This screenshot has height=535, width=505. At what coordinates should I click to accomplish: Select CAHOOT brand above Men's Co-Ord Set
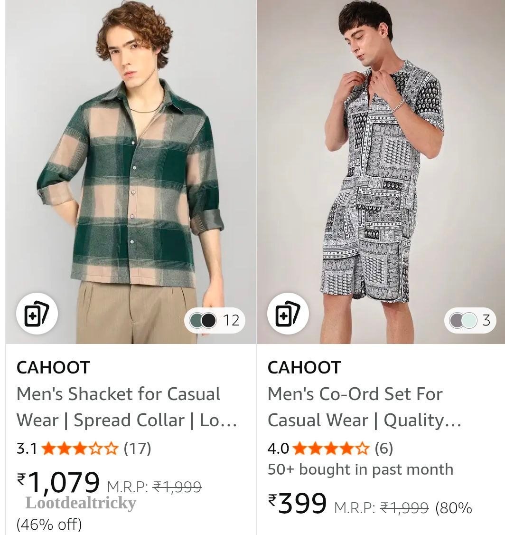[x=304, y=367]
